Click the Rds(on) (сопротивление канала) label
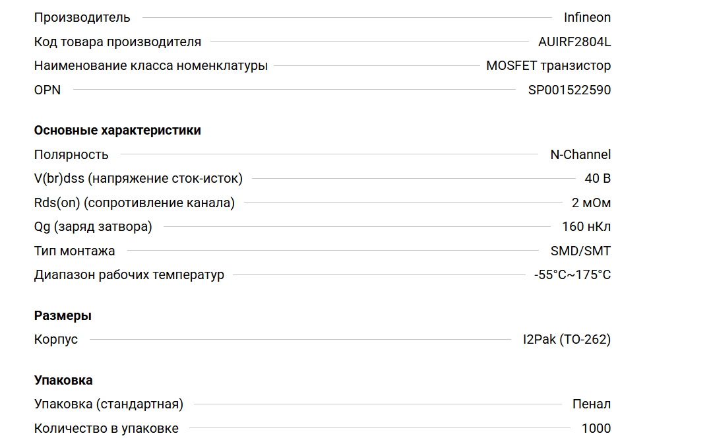 tap(135, 203)
